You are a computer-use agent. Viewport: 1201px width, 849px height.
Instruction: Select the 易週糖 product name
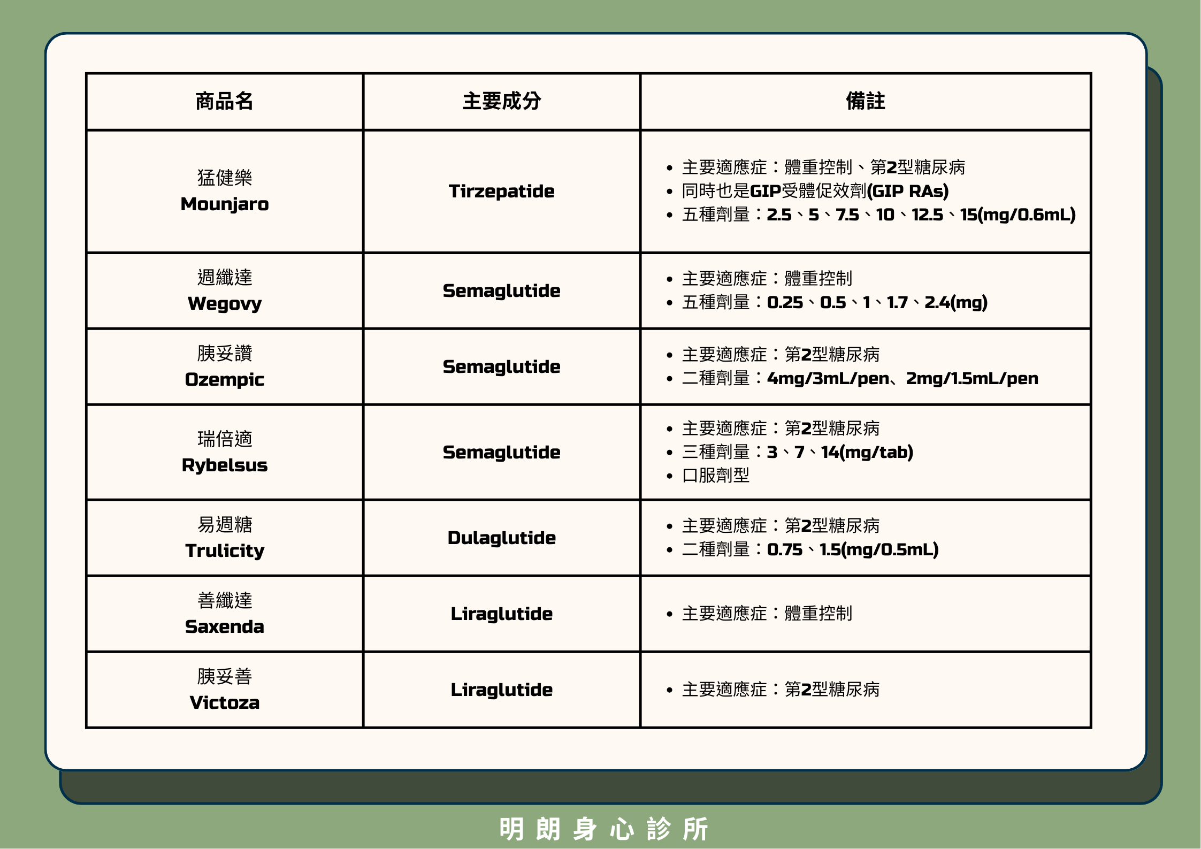click(225, 524)
